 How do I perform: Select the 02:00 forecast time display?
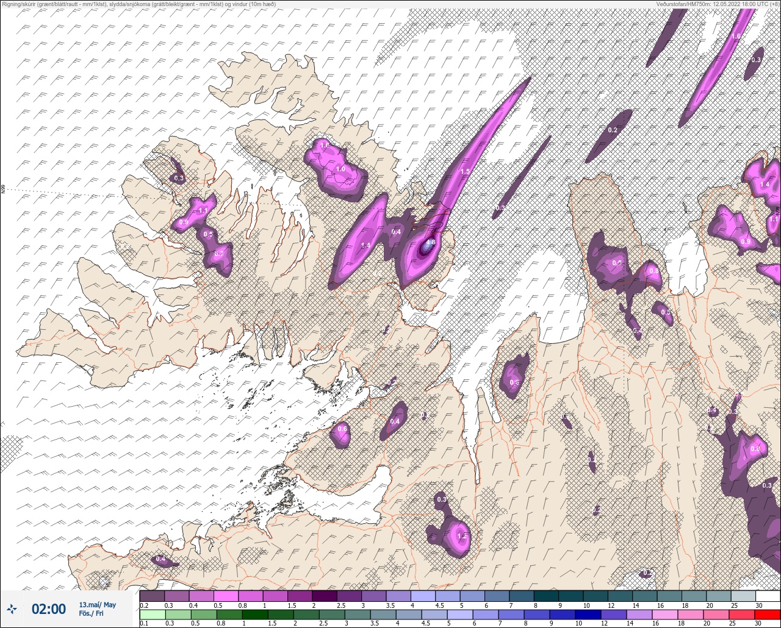pyautogui.click(x=49, y=609)
